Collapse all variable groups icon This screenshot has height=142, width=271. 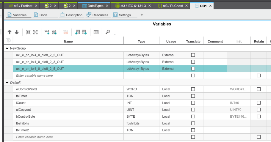click(x=28, y=32)
